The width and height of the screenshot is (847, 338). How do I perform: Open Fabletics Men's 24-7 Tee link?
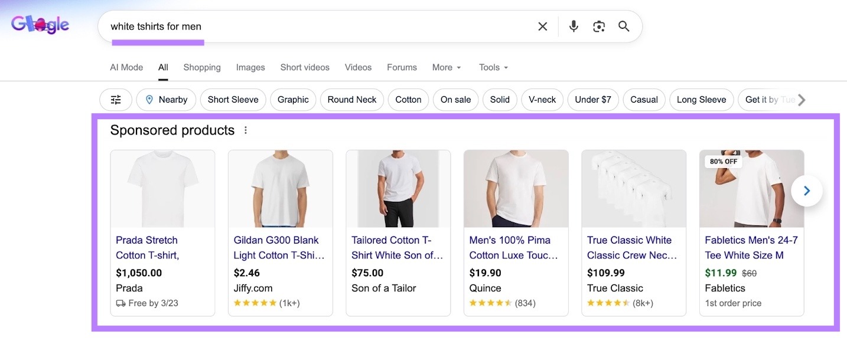[751, 248]
